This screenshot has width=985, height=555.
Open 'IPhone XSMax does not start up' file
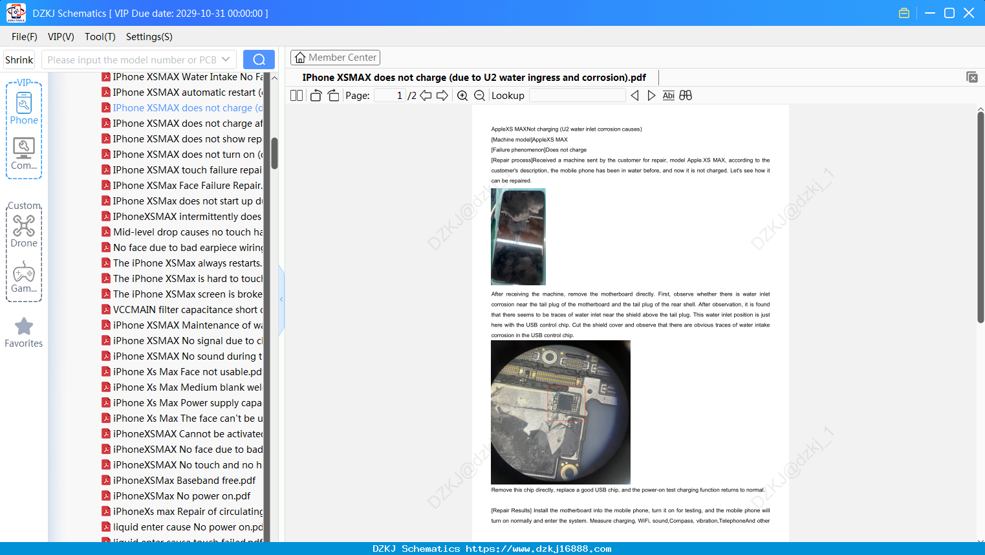pyautogui.click(x=182, y=201)
